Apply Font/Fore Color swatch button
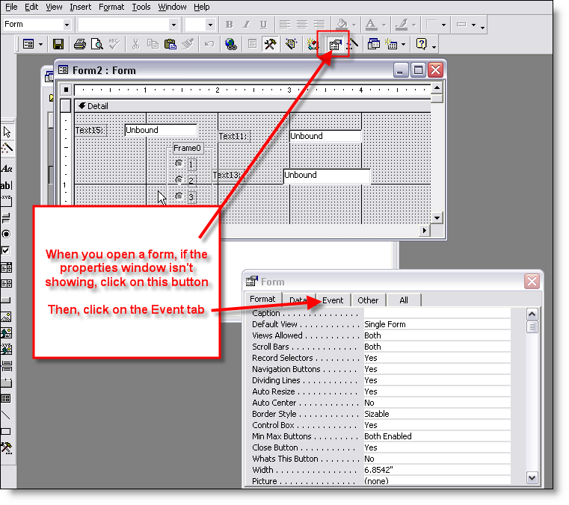Viewport: 569px width, 505px height. 371,25
